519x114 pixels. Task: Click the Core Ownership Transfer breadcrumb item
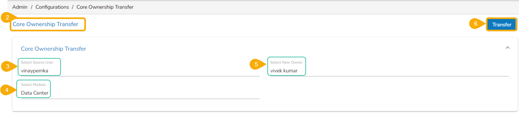tap(105, 7)
